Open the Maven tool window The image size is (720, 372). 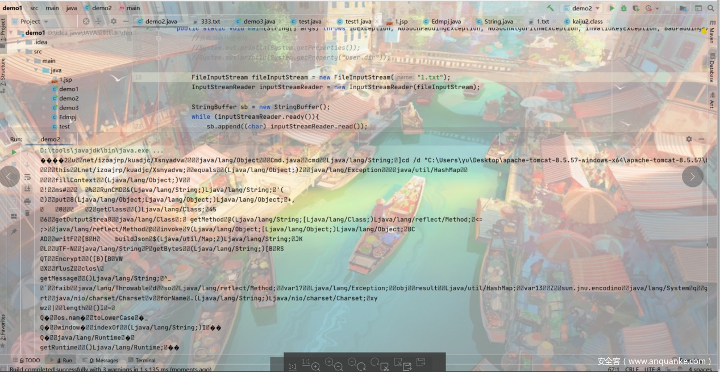711,33
